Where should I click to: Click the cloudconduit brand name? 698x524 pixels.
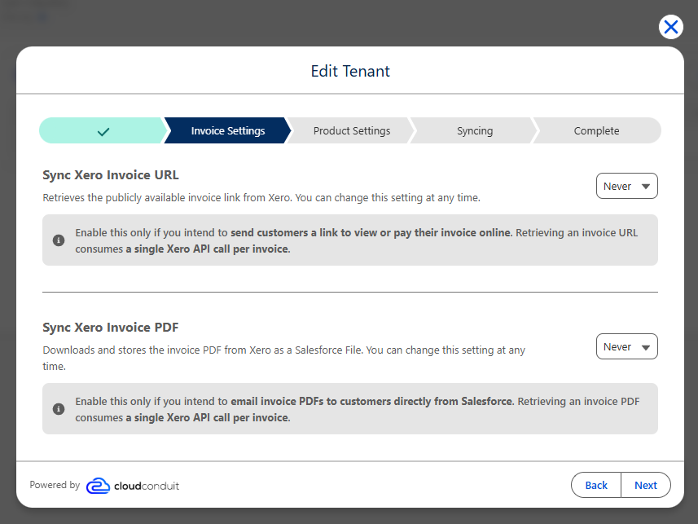147,487
